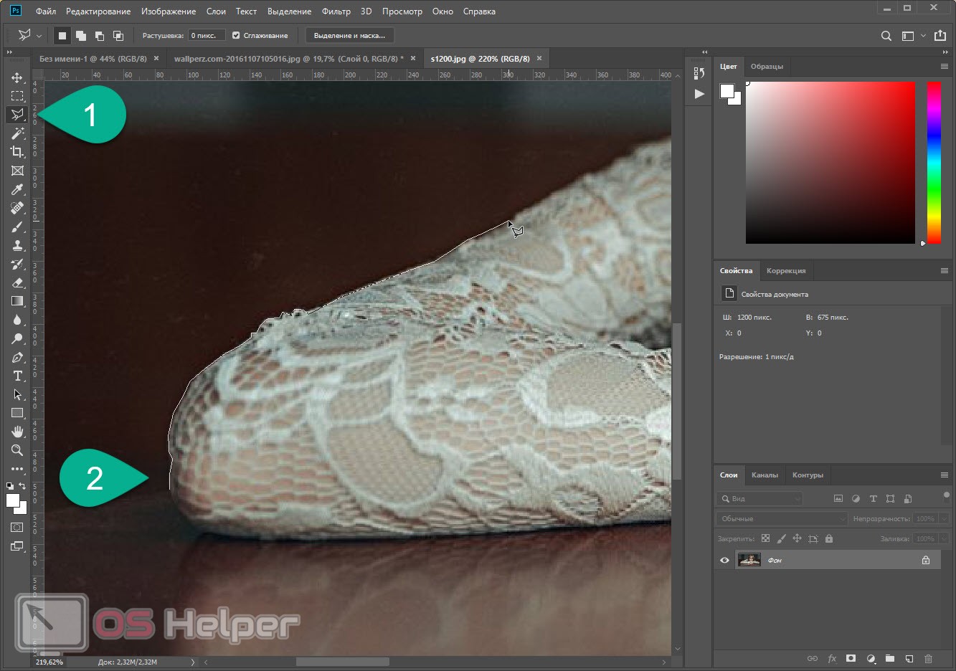The image size is (956, 671).
Task: Select the Polygonal Lasso tool in toolbar
Action: pyautogui.click(x=17, y=115)
